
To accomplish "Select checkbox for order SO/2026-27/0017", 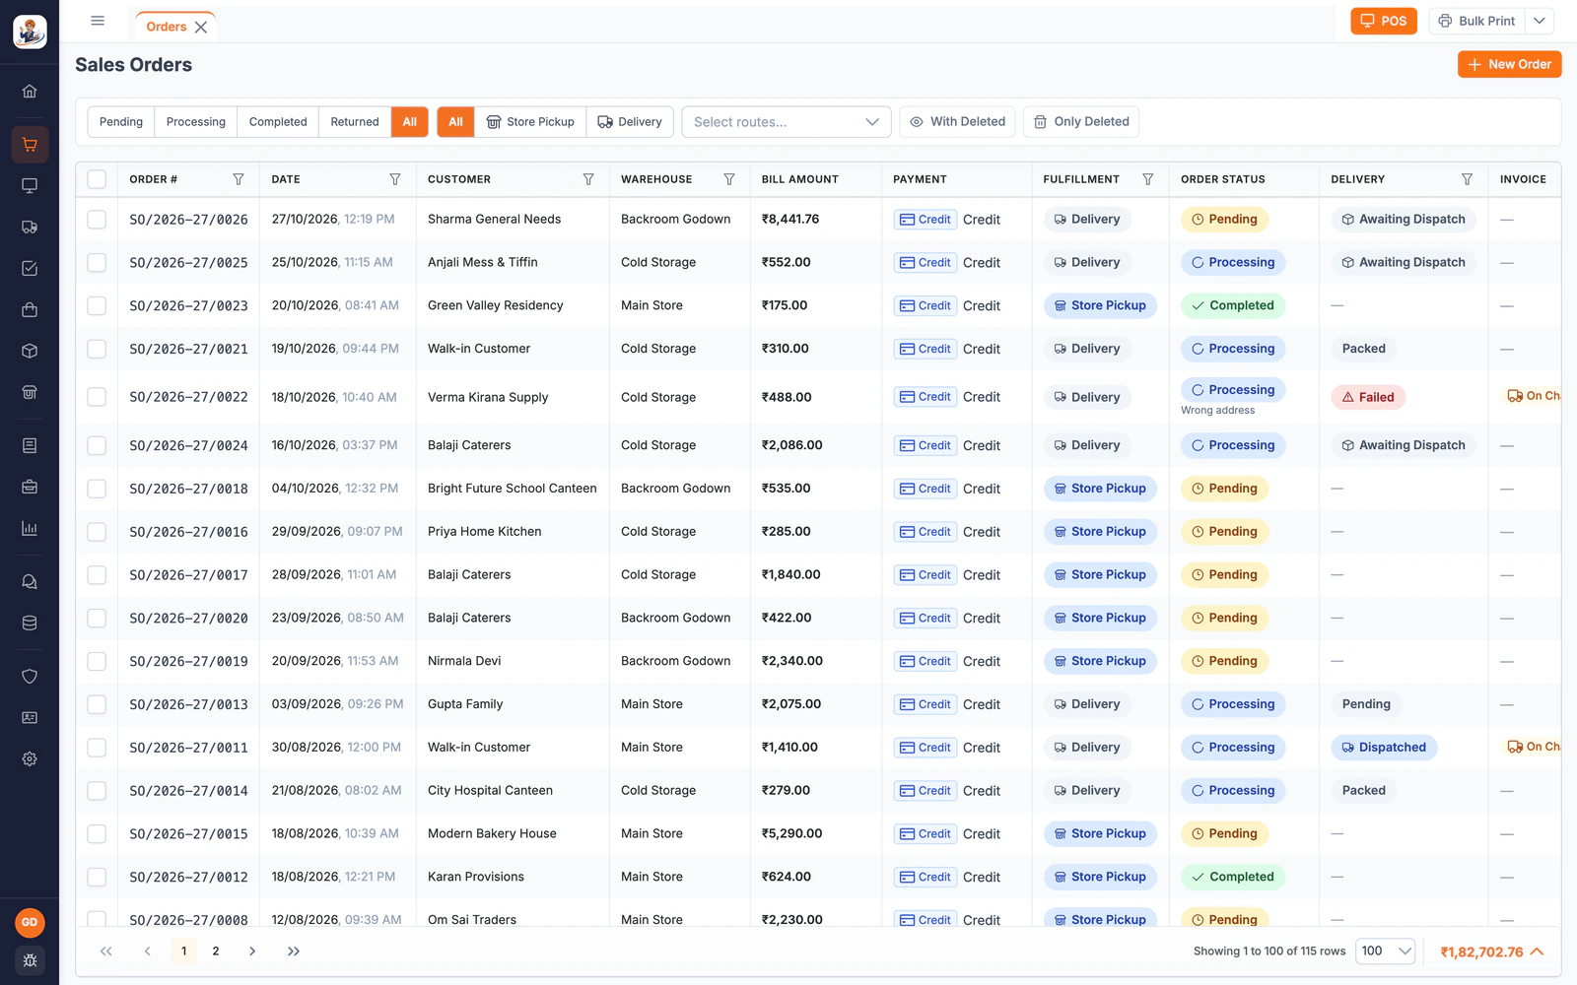I will click(x=97, y=575).
